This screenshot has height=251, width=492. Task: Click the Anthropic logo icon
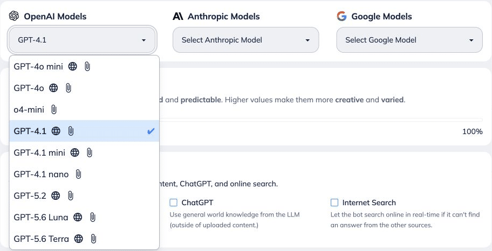[x=178, y=16]
